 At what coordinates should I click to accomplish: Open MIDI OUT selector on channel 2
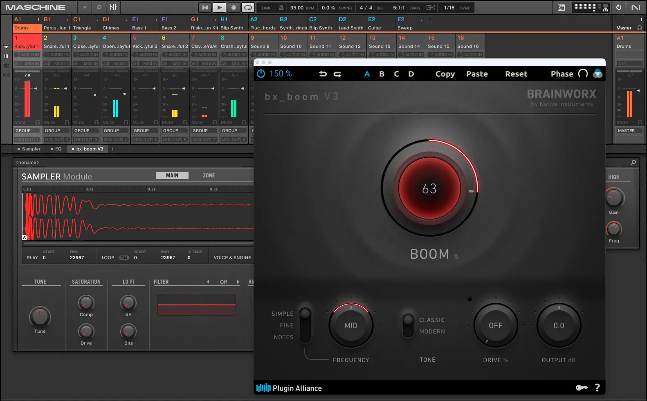pos(56,140)
